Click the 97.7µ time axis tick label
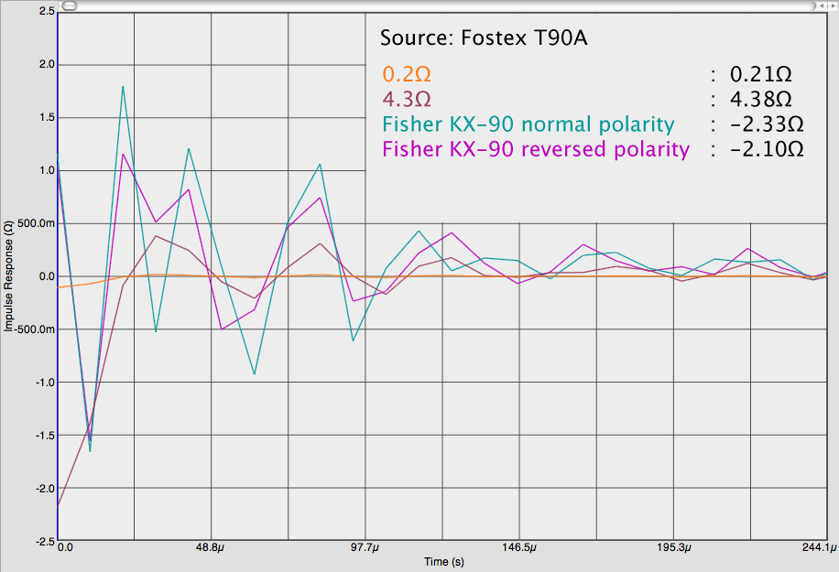 (x=365, y=548)
